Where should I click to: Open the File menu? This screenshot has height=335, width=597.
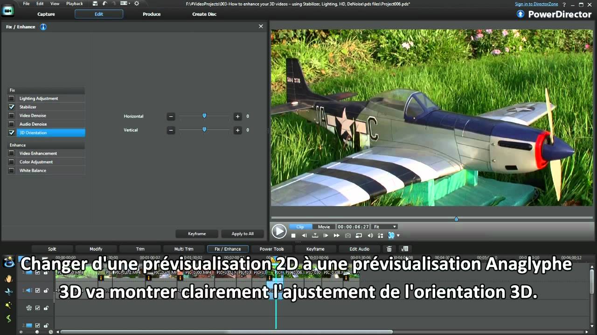click(26, 3)
